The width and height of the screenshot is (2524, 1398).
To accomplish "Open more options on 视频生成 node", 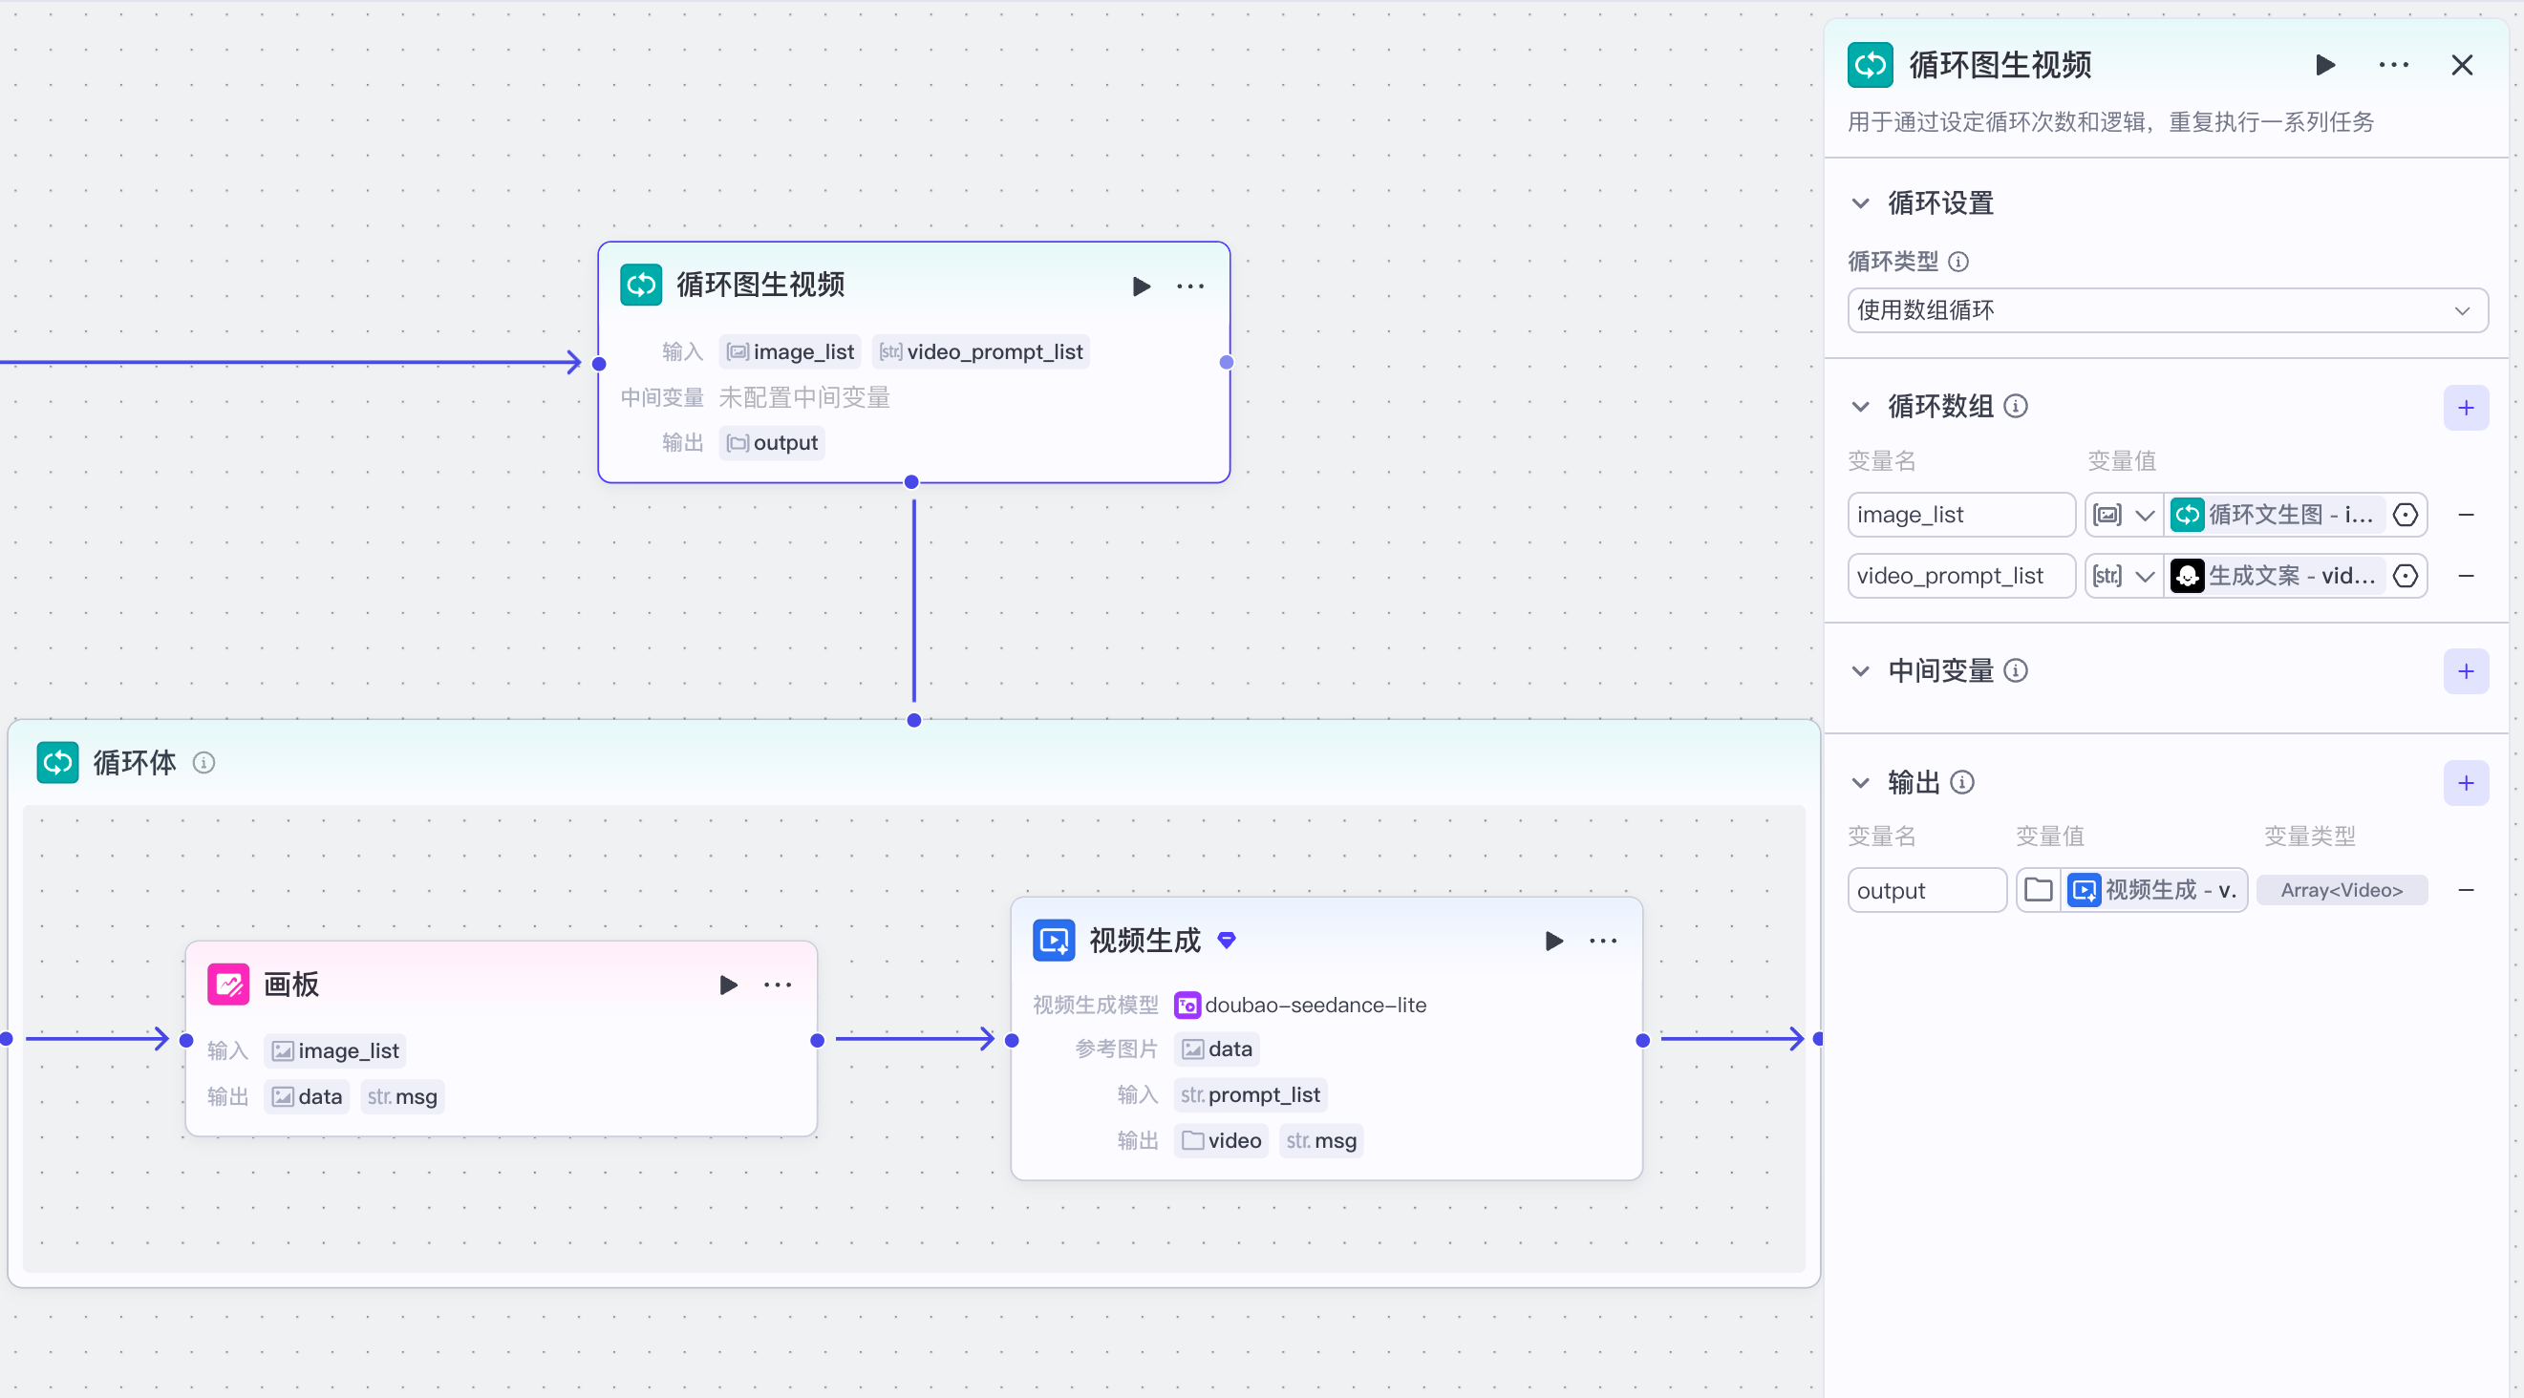I will coord(1603,942).
